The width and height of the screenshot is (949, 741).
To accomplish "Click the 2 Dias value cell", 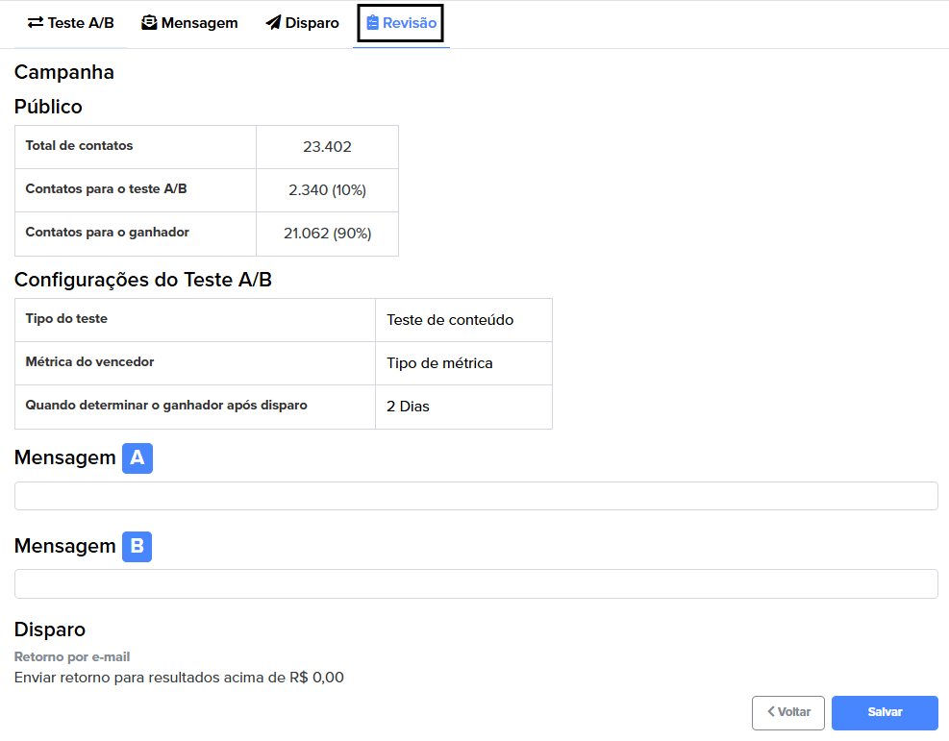I will pyautogui.click(x=463, y=407).
